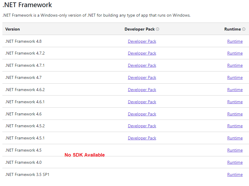Download Developer Pack for .NET Framework 4.5.1
249x186 pixels.
click(x=142, y=138)
